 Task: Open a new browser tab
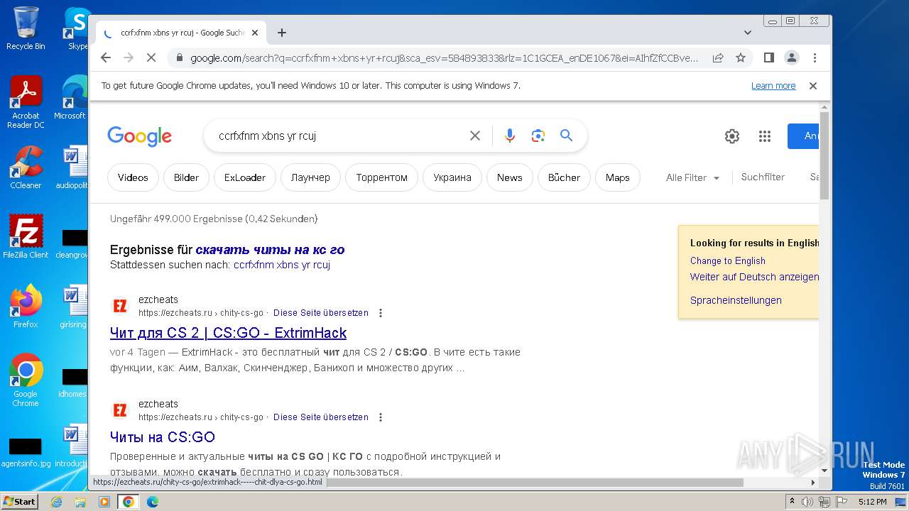coord(282,33)
